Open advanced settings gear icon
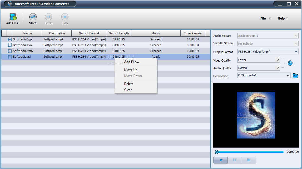 coord(290,63)
